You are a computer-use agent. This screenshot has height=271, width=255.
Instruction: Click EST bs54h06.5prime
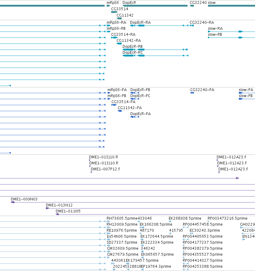coord(122,237)
